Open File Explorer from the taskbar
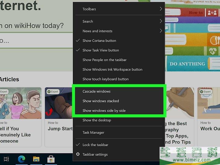Image resolution: width=220 pixels, height=165 pixels. coord(36,159)
